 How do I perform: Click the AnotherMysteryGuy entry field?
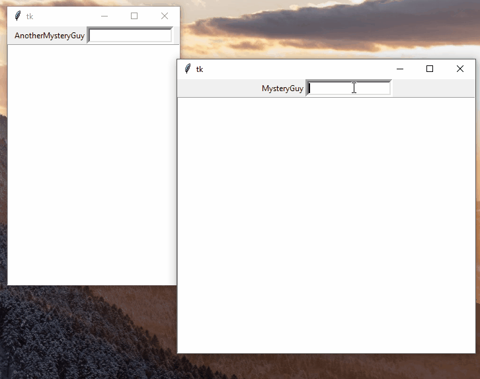(x=130, y=36)
